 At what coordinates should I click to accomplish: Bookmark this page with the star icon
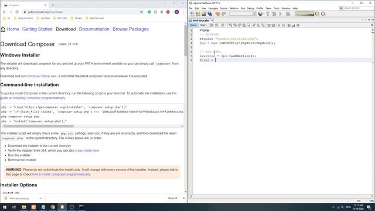[x=141, y=12]
